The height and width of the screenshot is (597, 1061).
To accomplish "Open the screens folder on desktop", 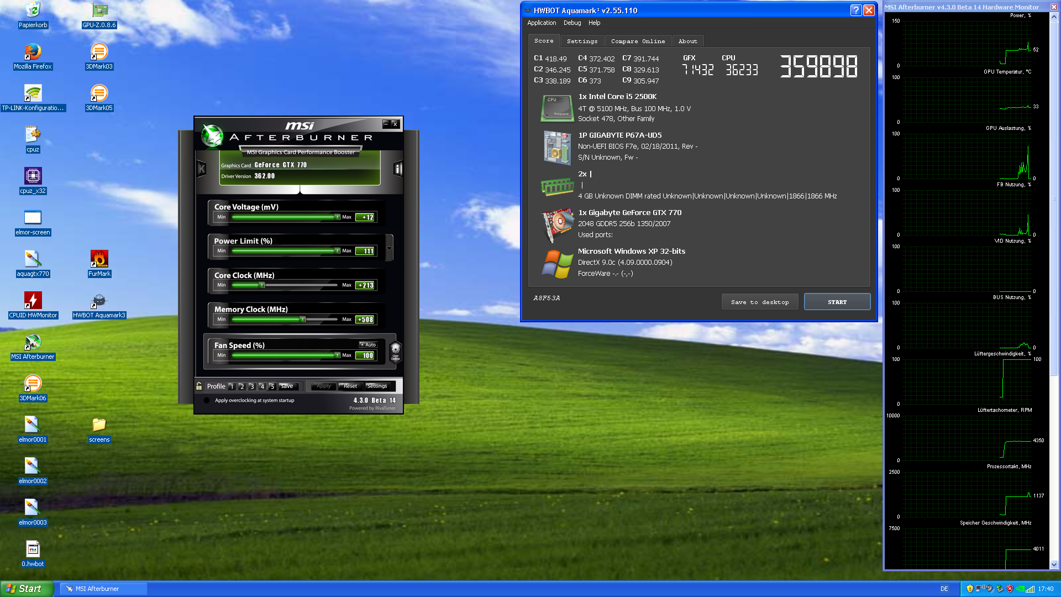I will [x=99, y=430].
